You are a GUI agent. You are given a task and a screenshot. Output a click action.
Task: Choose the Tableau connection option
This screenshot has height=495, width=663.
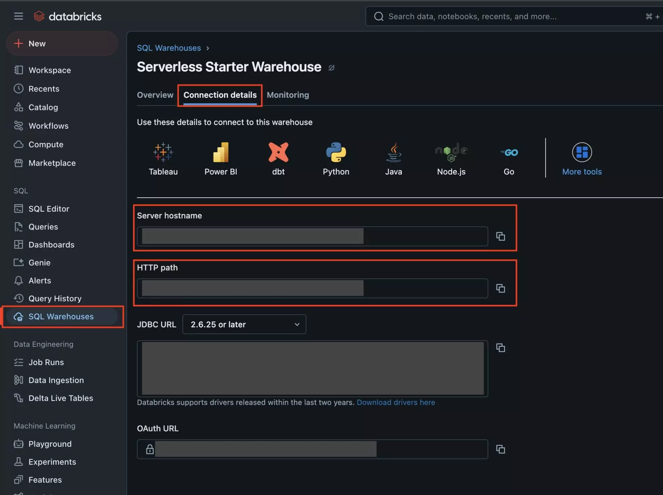click(x=163, y=159)
